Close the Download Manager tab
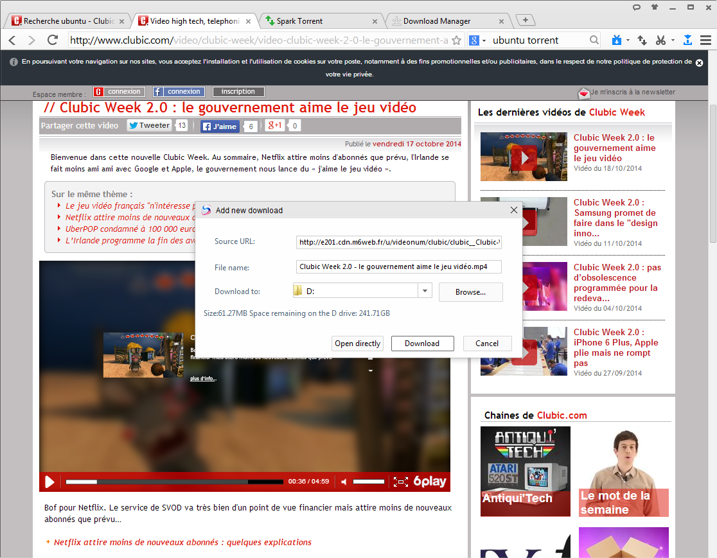This screenshot has height=558, width=717. point(501,21)
